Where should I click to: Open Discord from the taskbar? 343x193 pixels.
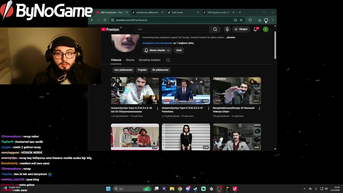[x=188, y=189]
